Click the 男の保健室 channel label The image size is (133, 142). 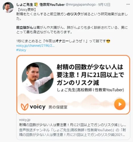click(58, 107)
